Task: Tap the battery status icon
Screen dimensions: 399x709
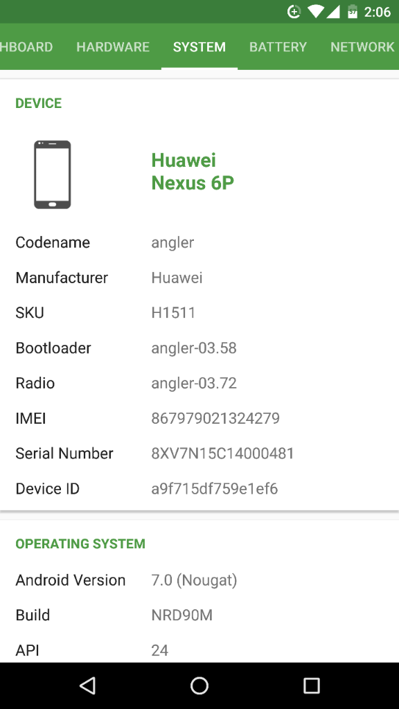Action: coord(353,12)
